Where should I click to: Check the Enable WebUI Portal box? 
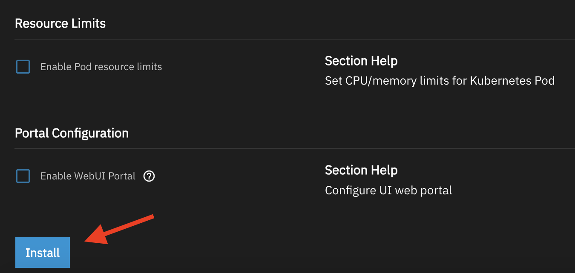coord(23,176)
